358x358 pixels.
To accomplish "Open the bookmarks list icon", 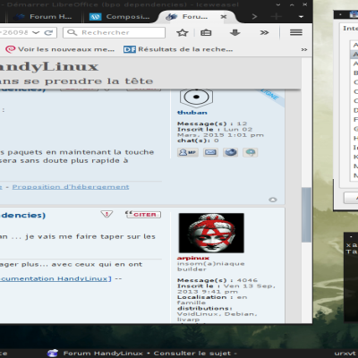I will (x=206, y=32).
